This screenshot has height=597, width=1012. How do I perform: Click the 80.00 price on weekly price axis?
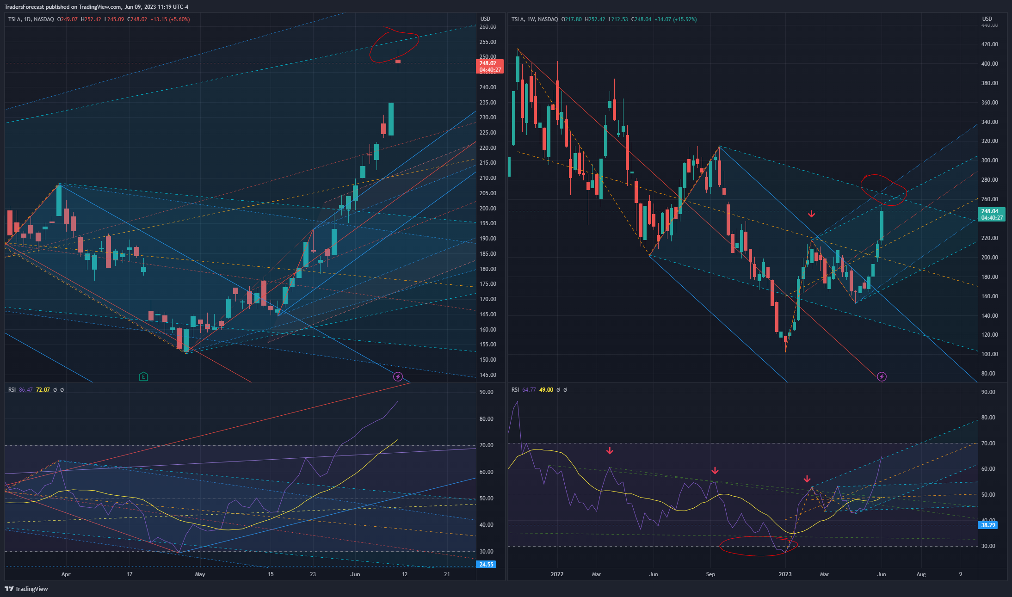pyautogui.click(x=988, y=374)
